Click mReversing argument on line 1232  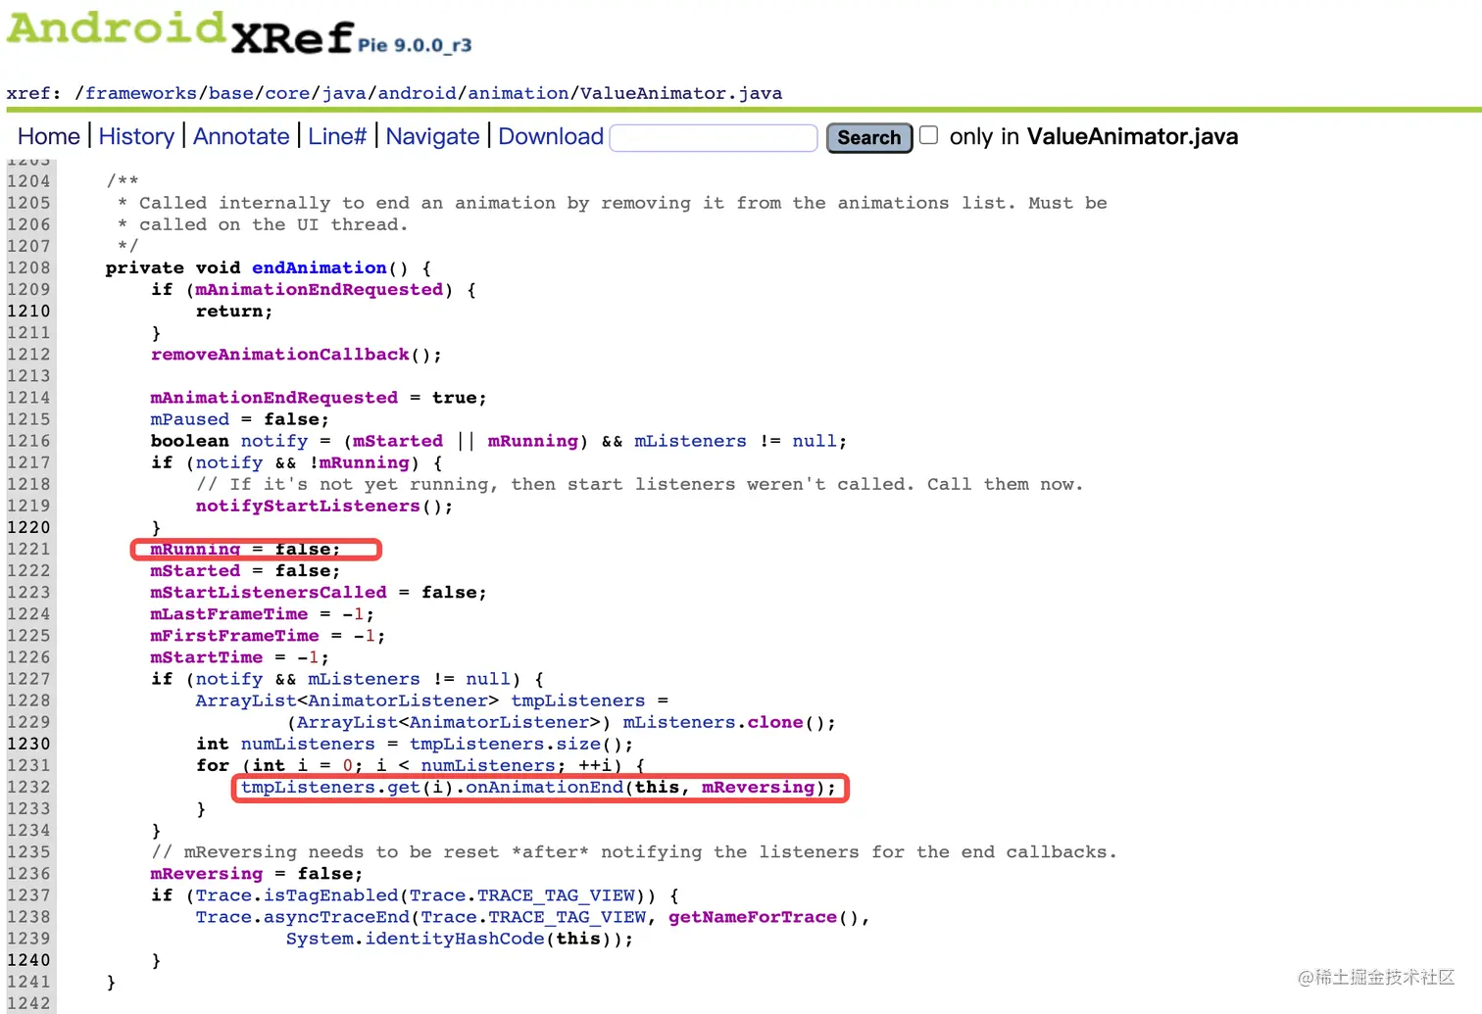coord(759,787)
